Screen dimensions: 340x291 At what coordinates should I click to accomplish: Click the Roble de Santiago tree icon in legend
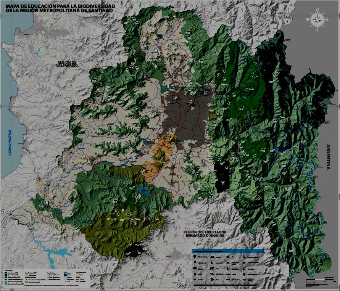coord(195,257)
